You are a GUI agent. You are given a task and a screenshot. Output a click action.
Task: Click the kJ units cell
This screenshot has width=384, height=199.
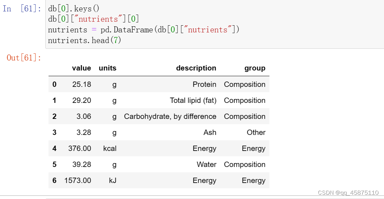click(112, 180)
